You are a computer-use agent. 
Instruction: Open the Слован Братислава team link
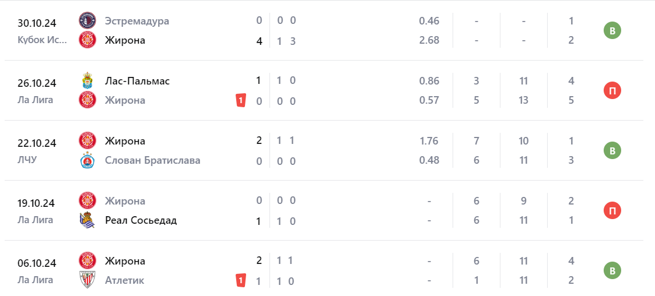pos(152,160)
